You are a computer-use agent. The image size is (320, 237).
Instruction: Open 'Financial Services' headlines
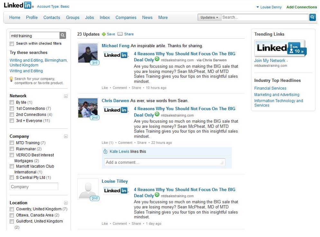270,88
